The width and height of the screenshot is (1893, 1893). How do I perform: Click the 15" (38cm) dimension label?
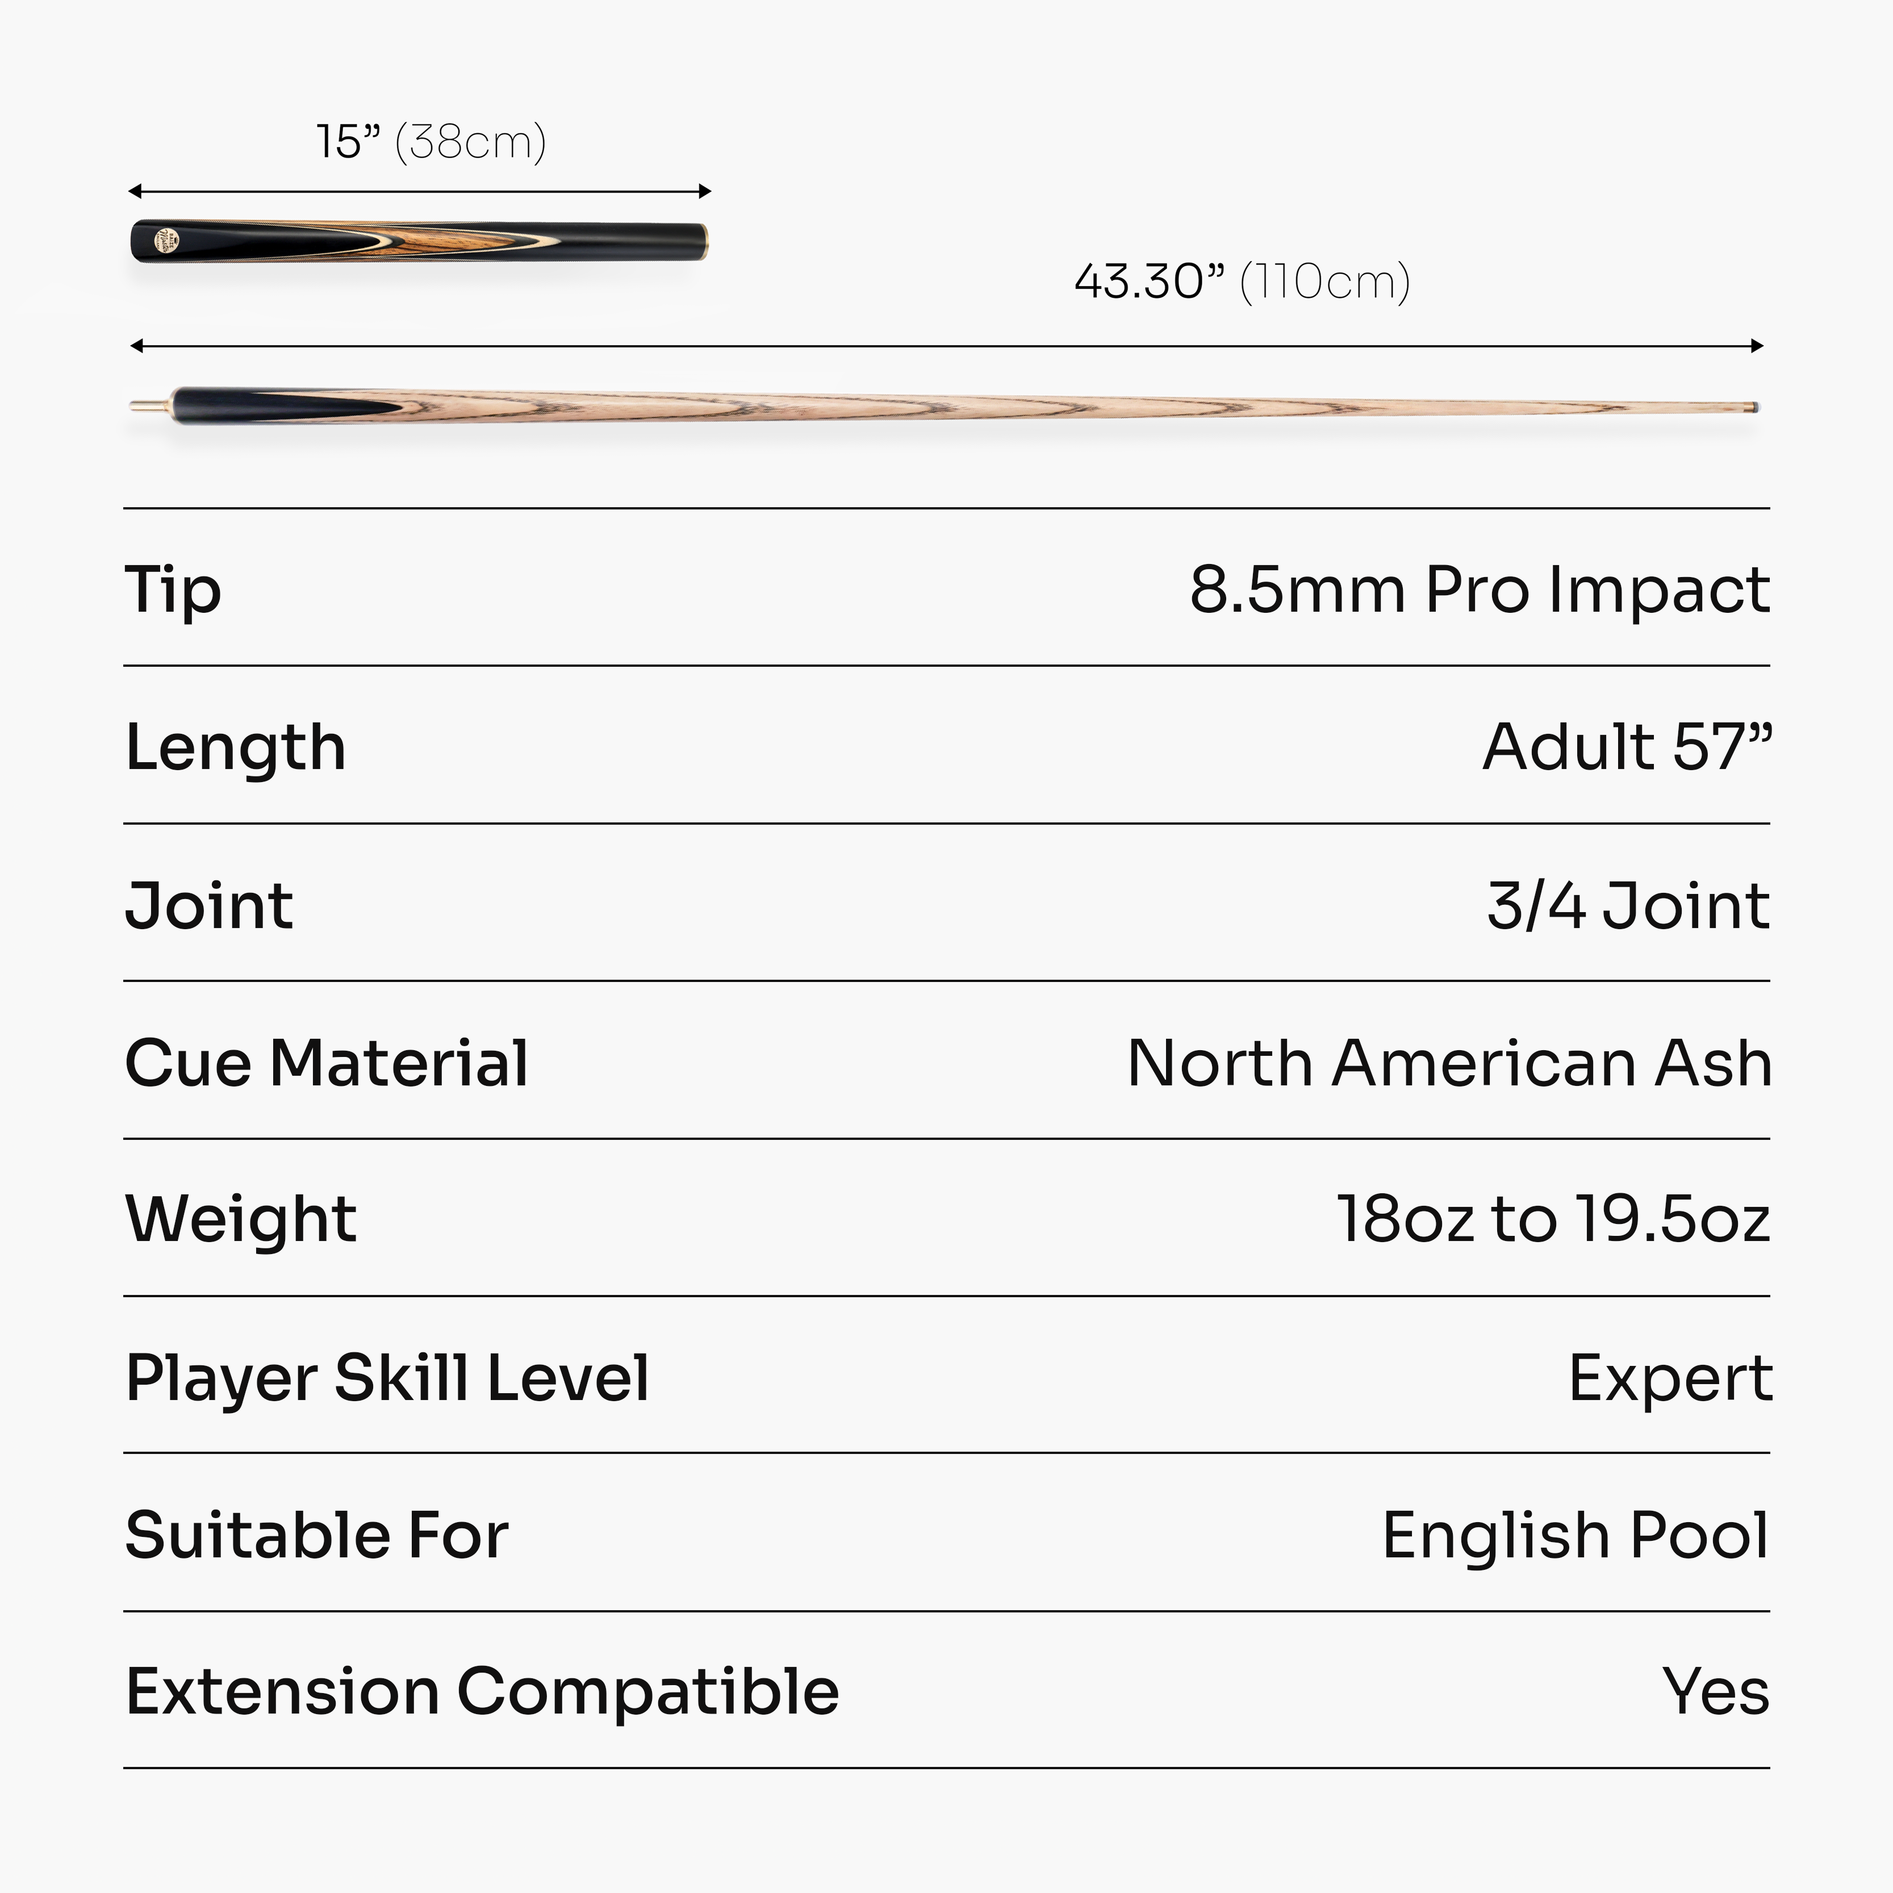point(431,143)
